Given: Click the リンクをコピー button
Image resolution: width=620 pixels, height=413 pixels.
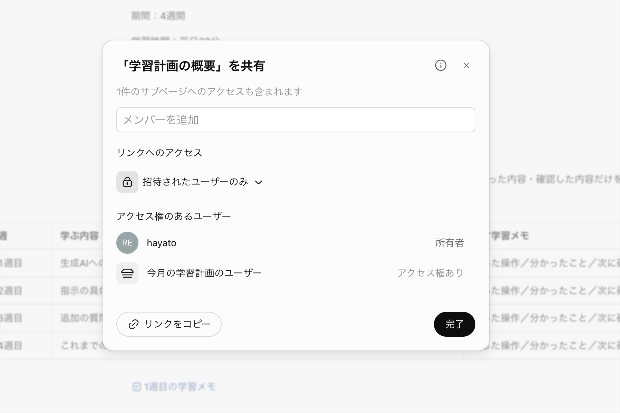Looking at the screenshot, I should click(169, 324).
